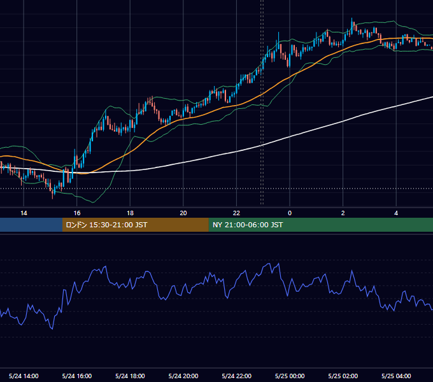Click the '2' hour label on the time axis
Screen dimensions: 433x382
pyautogui.click(x=343, y=213)
